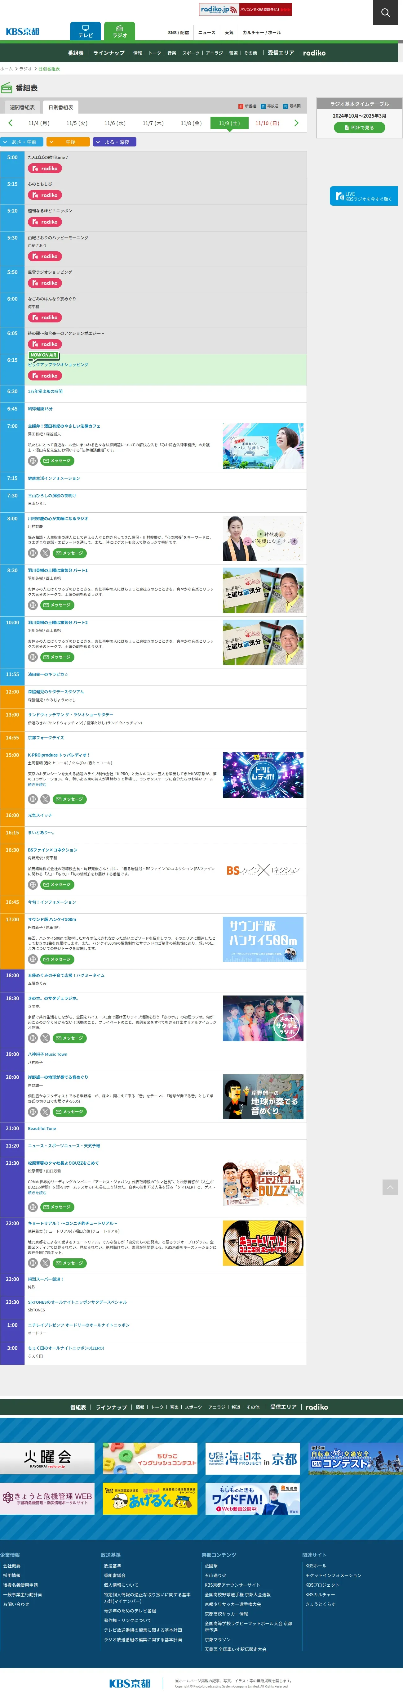Select date 11/4 (月)
403x1699 pixels.
(x=39, y=123)
